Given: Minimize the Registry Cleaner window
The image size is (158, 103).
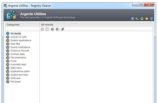Looking at the screenshot, I should [x=135, y=5].
